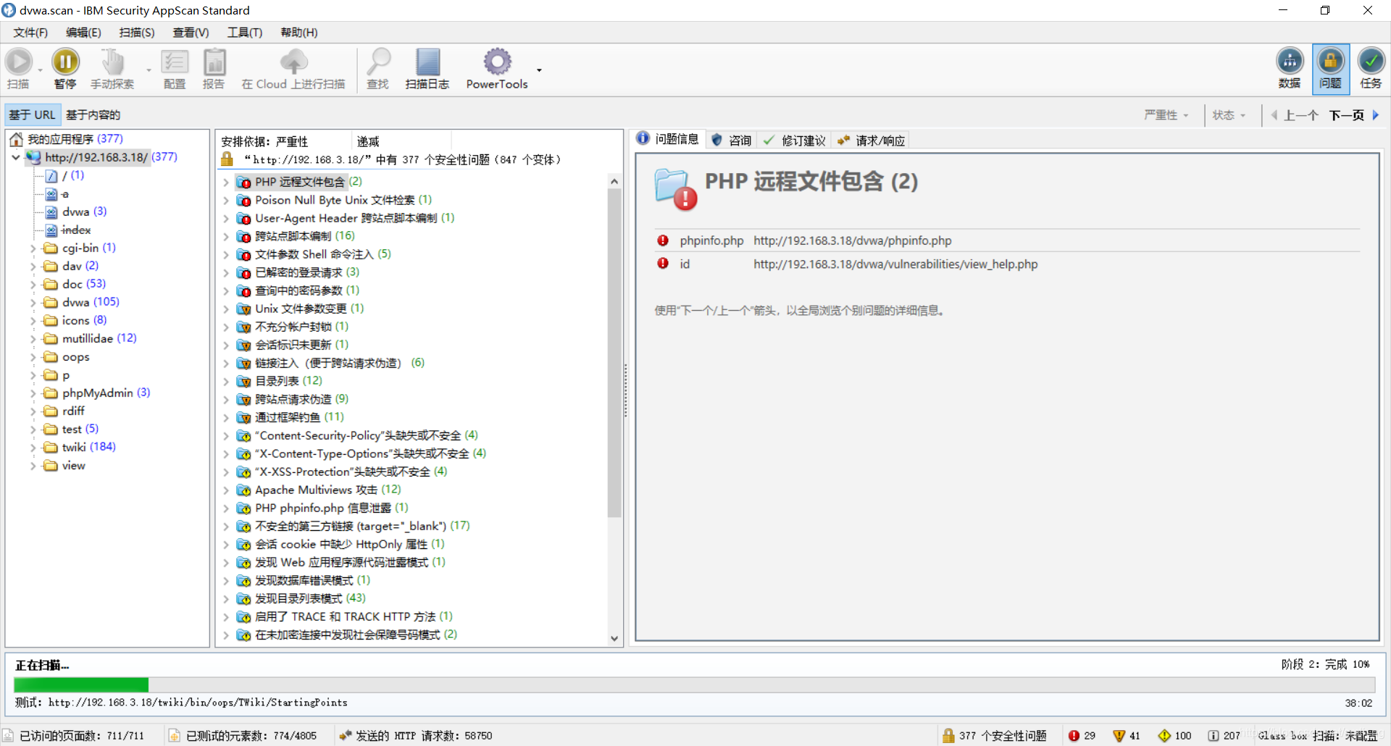Open PowerTools dropdown arrow
Image resolution: width=1391 pixels, height=746 pixels.
[x=539, y=70]
